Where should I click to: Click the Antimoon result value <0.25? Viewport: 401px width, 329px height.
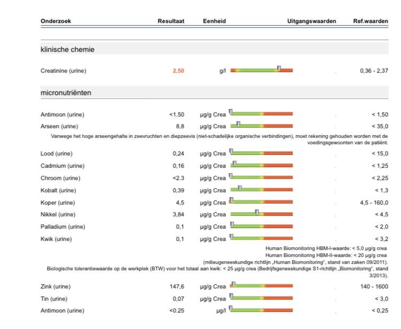click(x=176, y=311)
